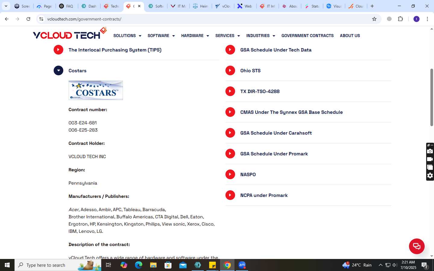434x271 pixels.
Task: View site information icon in address bar
Action: coord(41,19)
